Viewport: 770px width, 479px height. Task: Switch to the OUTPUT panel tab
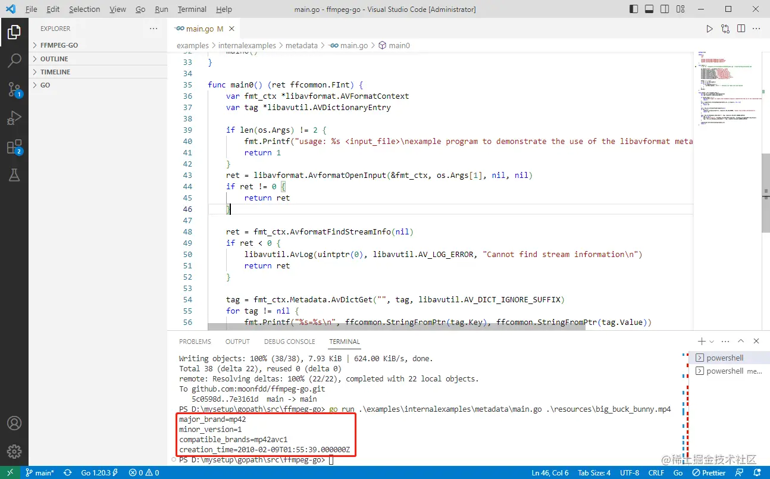237,342
